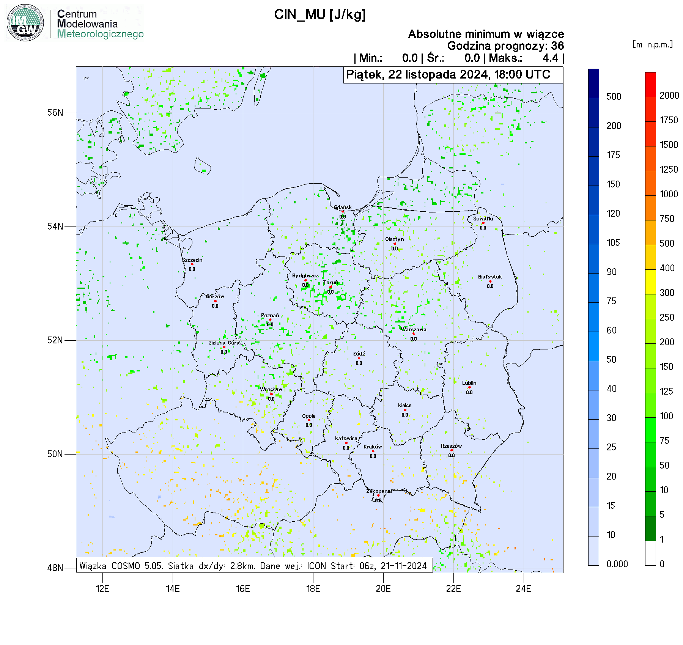Click the Opole city label

pyautogui.click(x=309, y=416)
